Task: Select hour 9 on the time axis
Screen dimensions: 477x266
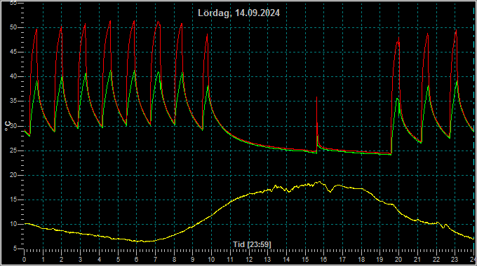Action: (x=193, y=260)
